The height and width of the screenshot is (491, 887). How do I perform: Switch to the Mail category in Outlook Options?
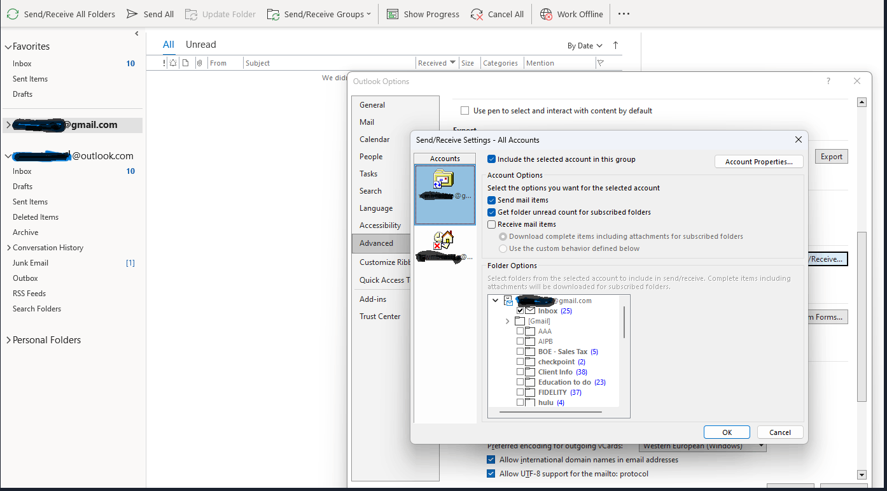pyautogui.click(x=367, y=122)
